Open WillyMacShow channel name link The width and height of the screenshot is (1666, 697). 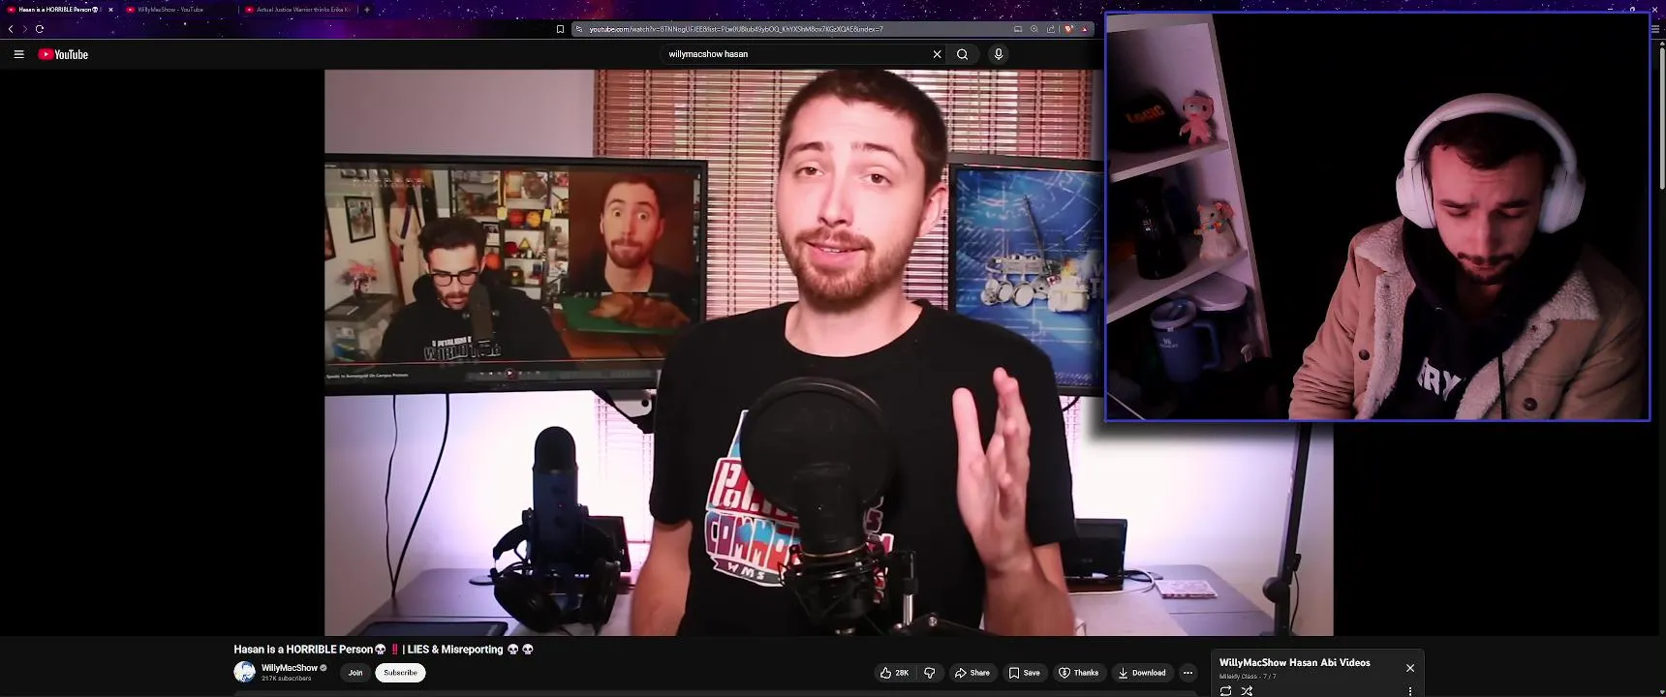290,668
